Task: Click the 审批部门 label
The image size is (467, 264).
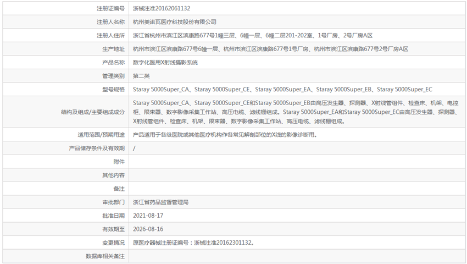Action: [114, 202]
